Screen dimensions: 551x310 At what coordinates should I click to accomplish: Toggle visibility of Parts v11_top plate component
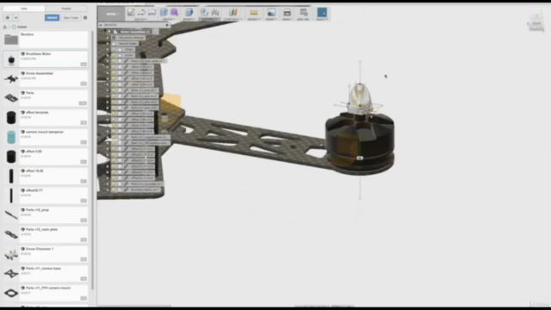[114, 183]
